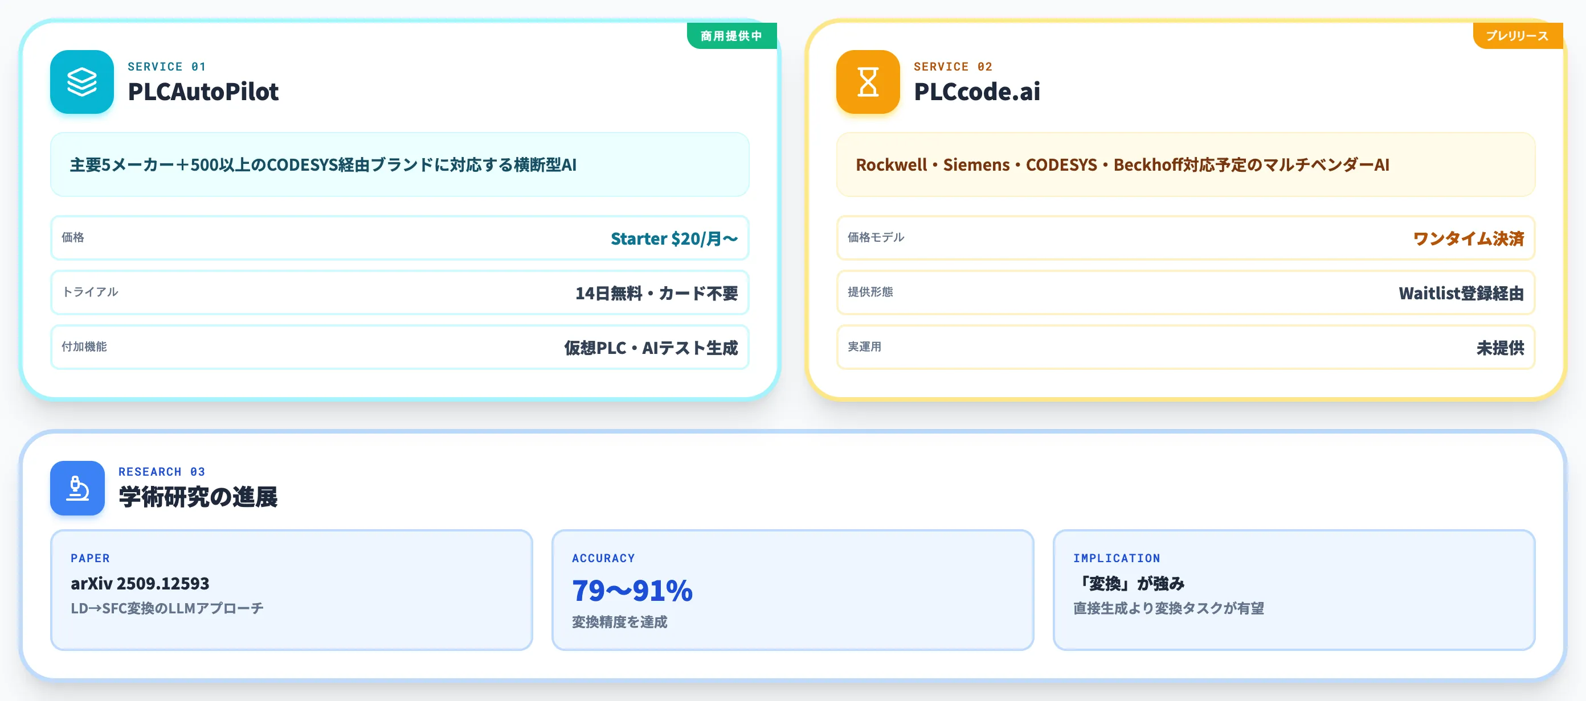Screen dimensions: 1586x701
Task: Click the 提供形態 row label
Action: (870, 292)
